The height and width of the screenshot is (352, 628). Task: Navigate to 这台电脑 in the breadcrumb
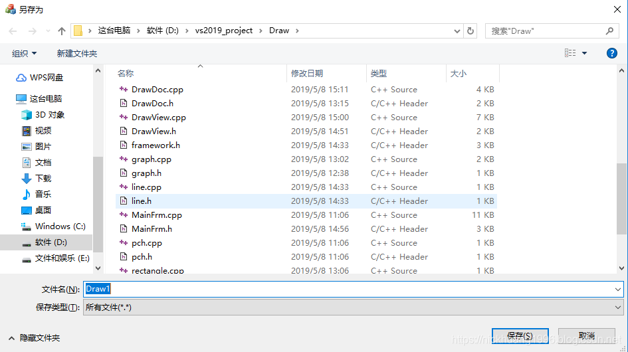coord(114,31)
